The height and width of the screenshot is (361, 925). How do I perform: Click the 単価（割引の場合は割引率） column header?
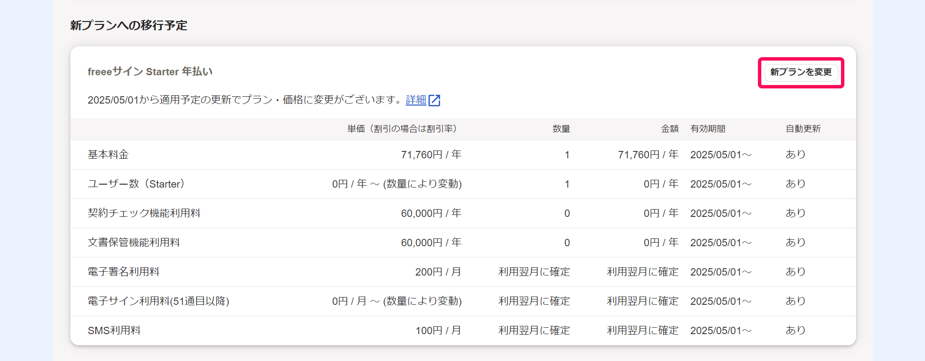[x=402, y=129]
